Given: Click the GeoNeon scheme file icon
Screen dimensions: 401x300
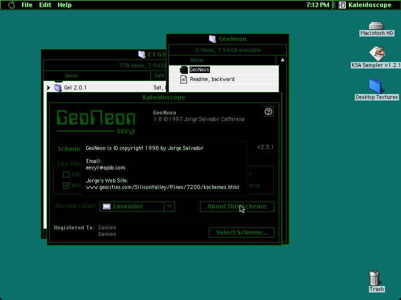Looking at the screenshot, I should pos(183,70).
